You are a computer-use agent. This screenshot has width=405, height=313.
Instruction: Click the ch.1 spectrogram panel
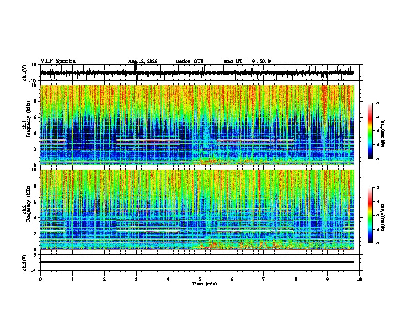point(197,125)
